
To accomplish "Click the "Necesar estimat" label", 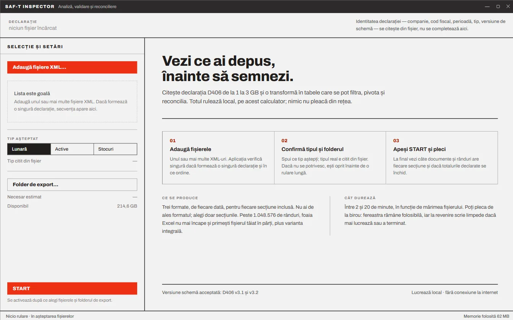I will click(x=24, y=197).
